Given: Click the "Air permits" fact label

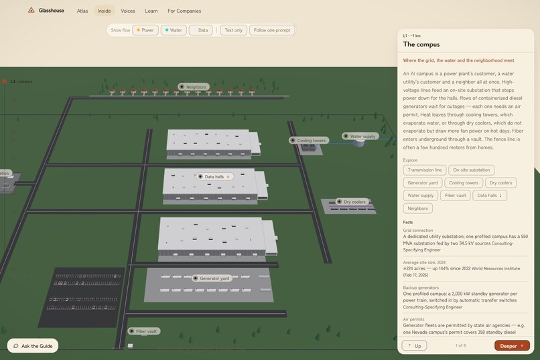Looking at the screenshot, I should click(x=413, y=319).
